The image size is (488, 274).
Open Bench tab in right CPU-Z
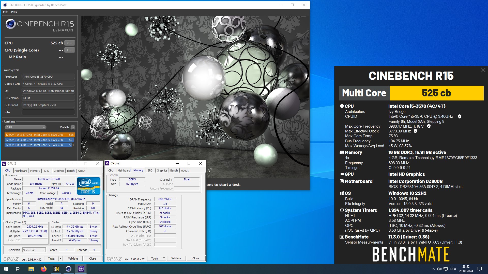coord(174,170)
